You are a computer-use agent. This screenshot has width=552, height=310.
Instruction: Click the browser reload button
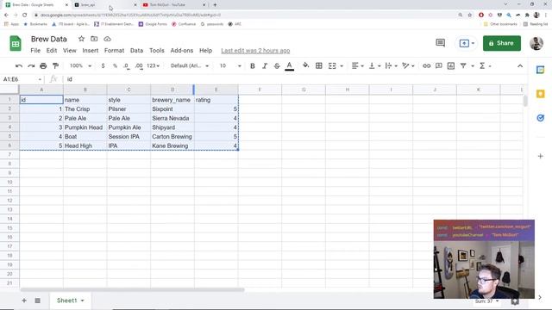click(x=25, y=15)
